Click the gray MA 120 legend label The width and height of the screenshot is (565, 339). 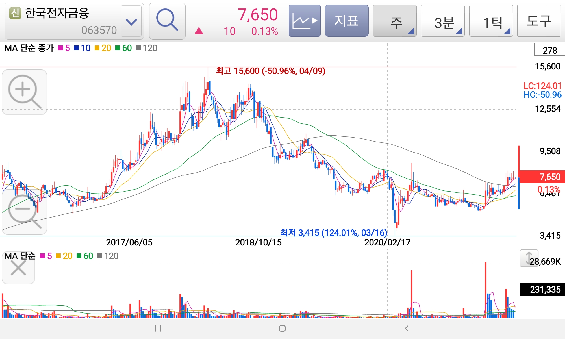click(150, 48)
